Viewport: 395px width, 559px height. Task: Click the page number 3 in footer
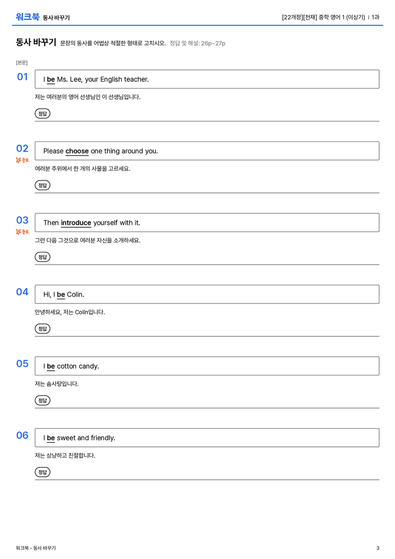click(378, 548)
